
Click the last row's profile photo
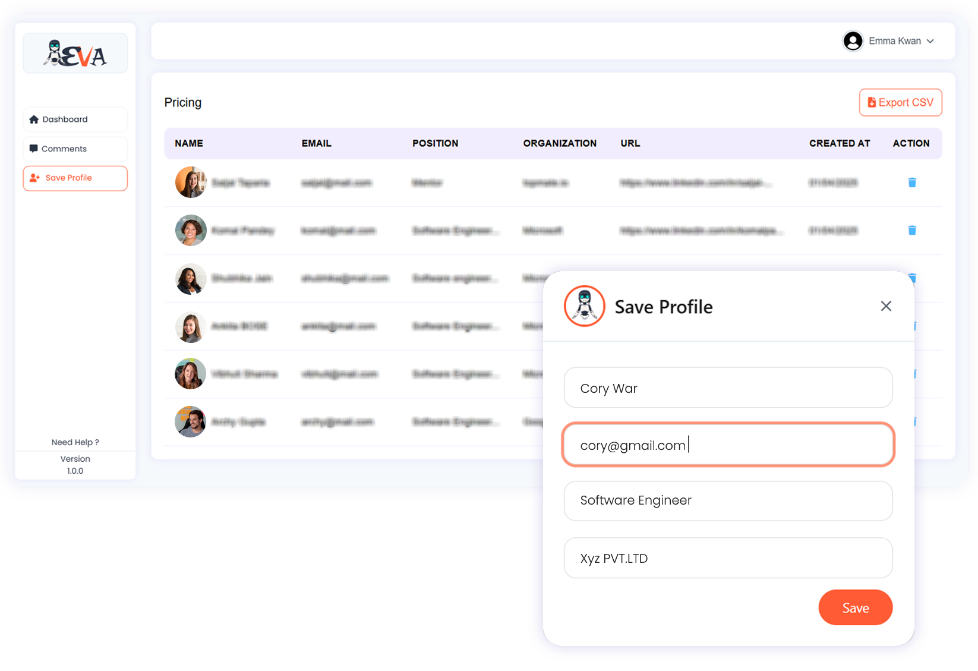(190, 422)
